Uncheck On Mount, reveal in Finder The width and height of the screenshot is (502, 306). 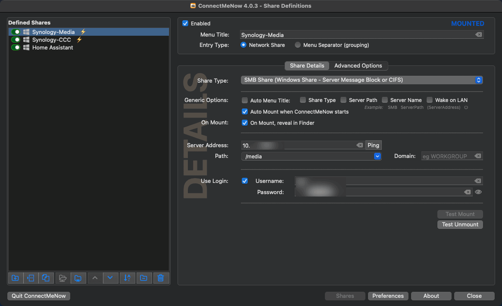point(245,123)
